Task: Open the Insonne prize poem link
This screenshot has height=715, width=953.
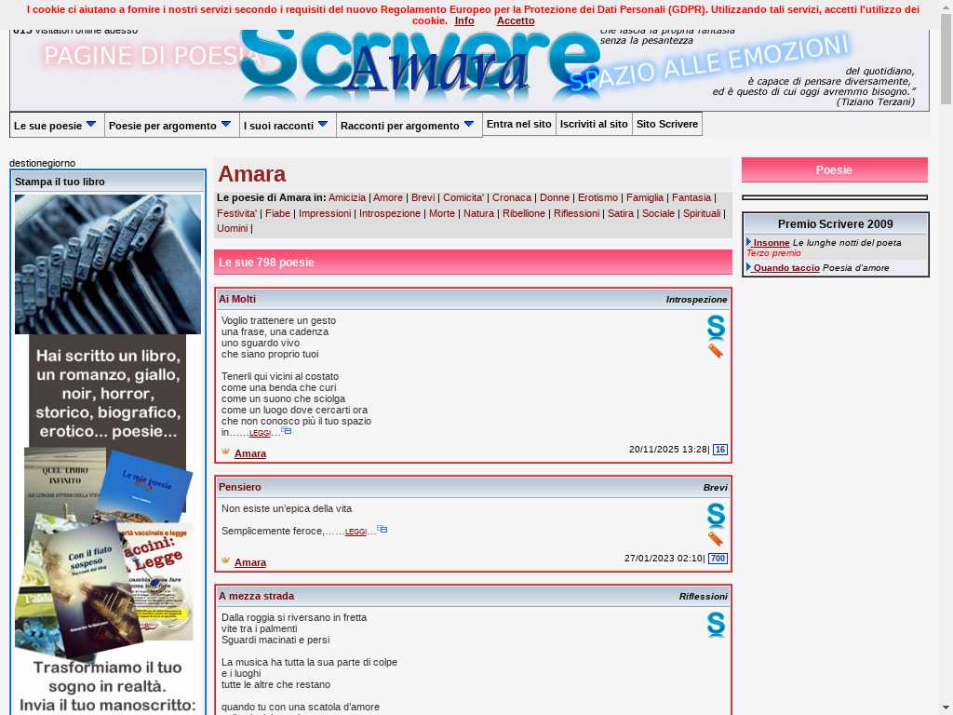Action: pyautogui.click(x=771, y=242)
